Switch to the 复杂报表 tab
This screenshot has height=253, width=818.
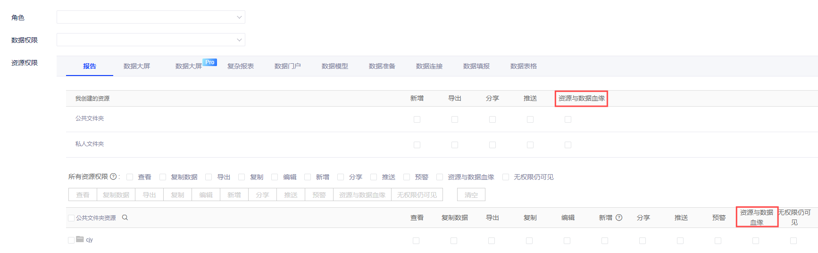pos(241,66)
